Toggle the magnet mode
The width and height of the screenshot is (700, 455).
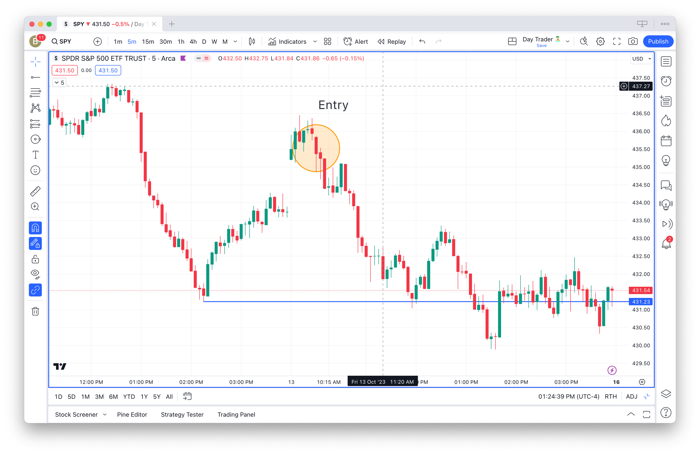35,228
